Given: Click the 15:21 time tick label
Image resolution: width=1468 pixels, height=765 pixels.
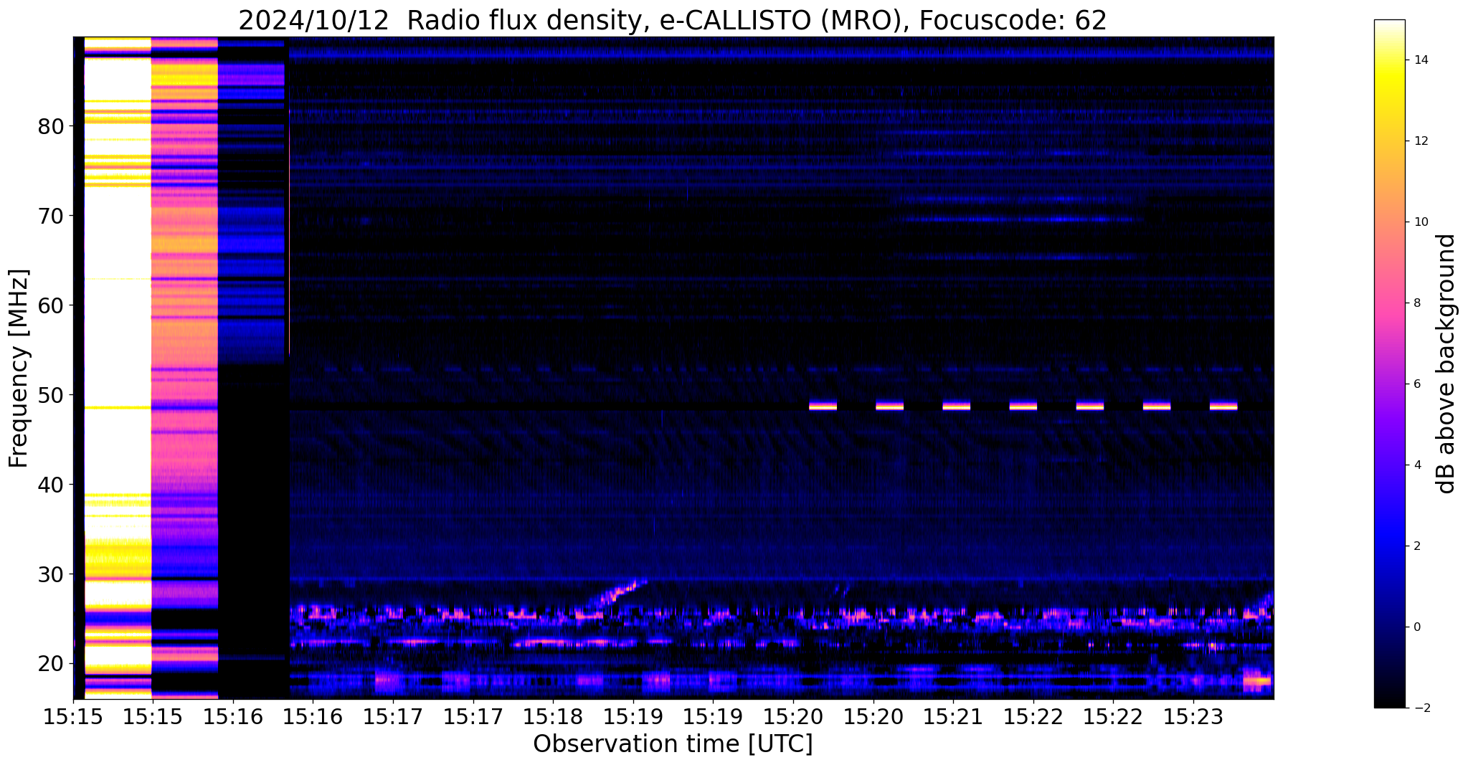Looking at the screenshot, I should [953, 717].
